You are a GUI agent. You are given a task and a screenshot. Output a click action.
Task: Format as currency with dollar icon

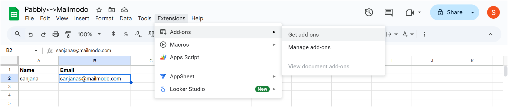pyautogui.click(x=113, y=34)
